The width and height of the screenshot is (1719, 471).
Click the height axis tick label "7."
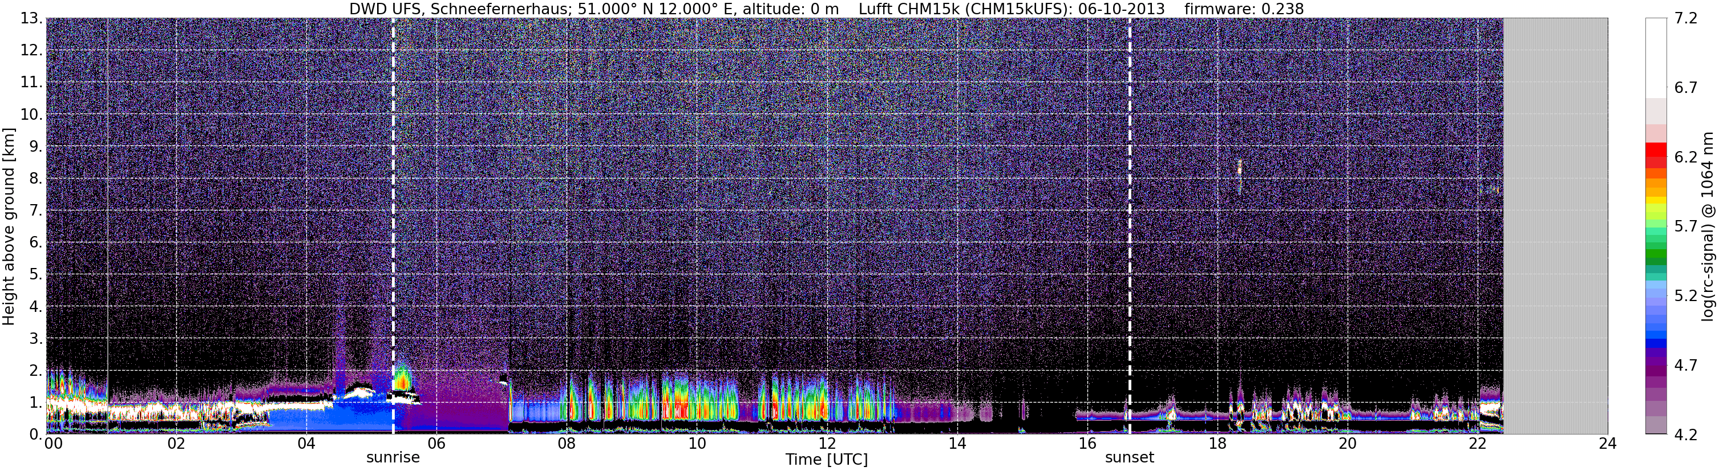tap(36, 211)
